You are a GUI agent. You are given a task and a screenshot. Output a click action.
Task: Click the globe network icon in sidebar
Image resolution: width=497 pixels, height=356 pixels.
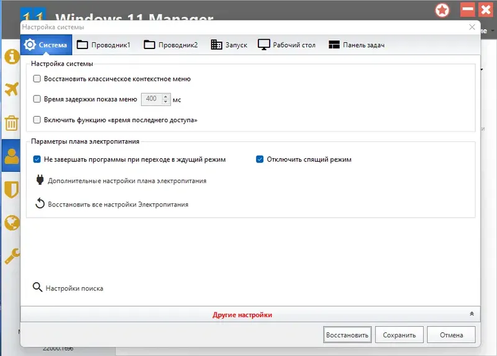[12, 223]
